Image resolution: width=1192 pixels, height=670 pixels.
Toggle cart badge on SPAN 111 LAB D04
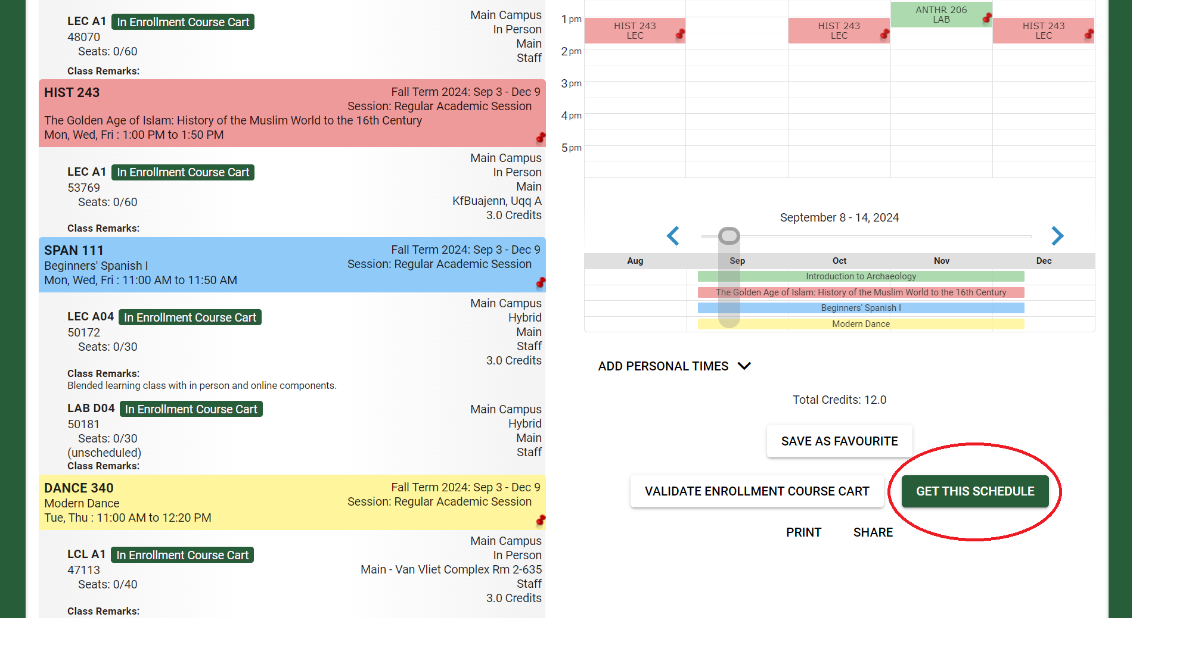coord(191,409)
